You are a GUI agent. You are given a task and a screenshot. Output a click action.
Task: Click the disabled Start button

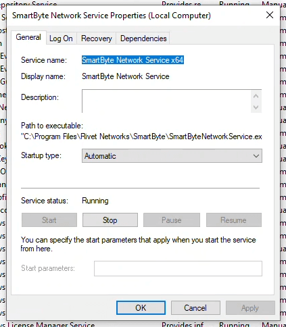click(x=49, y=220)
